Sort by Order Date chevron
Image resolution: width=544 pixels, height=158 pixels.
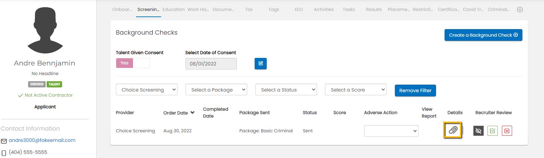pos(192,112)
